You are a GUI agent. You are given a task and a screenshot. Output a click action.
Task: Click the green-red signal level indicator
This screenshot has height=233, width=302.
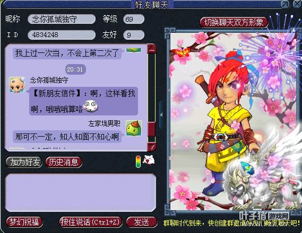138,162
